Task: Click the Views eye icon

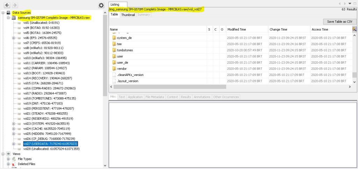Action: (8, 154)
